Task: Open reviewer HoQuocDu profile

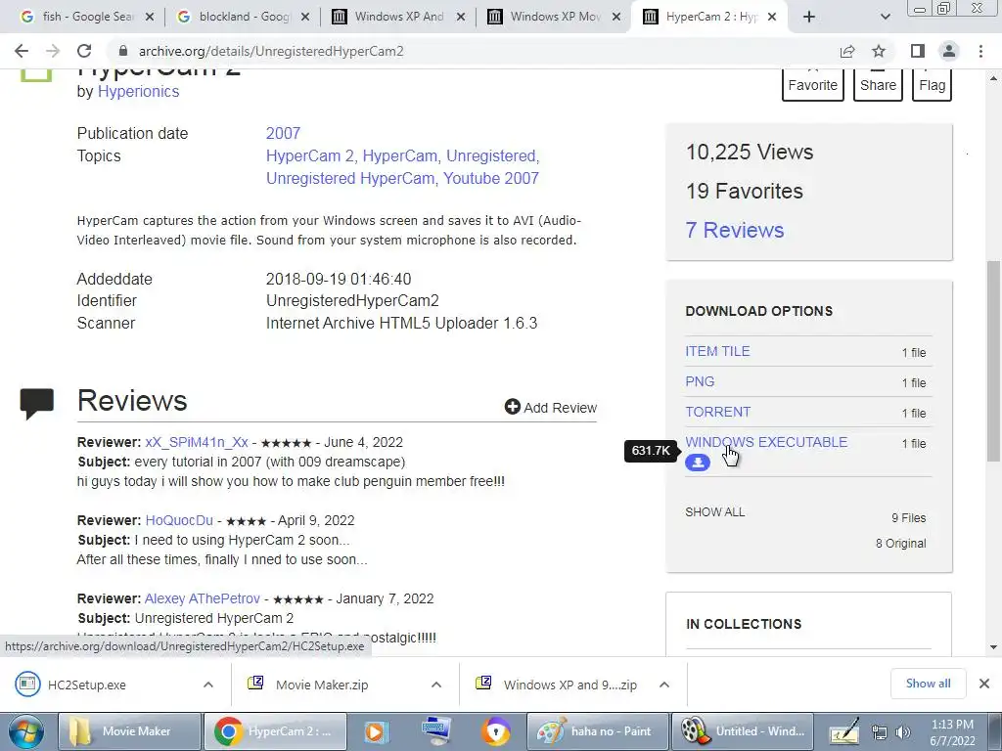Action: [x=179, y=520]
